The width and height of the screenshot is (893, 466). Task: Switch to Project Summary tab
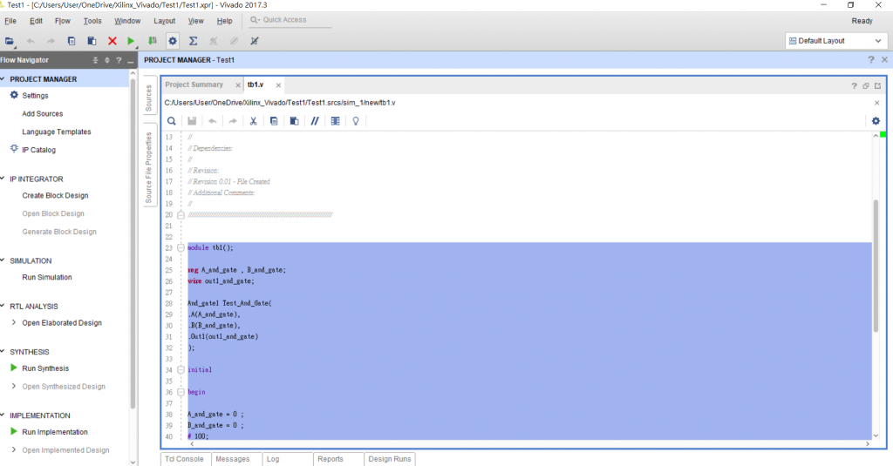coord(194,84)
